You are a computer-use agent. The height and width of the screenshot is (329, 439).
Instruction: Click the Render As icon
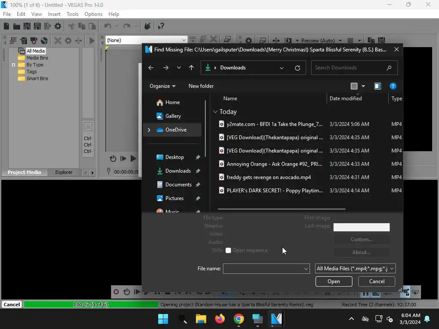point(48,26)
